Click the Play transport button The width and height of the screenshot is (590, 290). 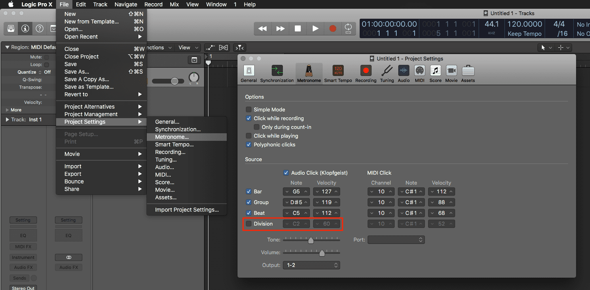point(315,29)
